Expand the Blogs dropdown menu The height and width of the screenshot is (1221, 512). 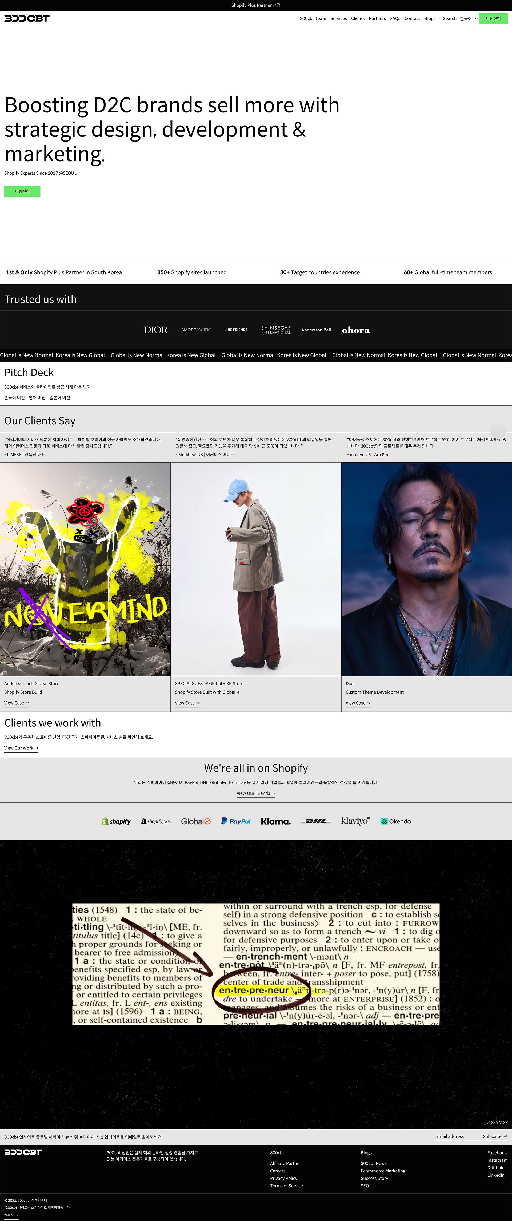[x=431, y=18]
